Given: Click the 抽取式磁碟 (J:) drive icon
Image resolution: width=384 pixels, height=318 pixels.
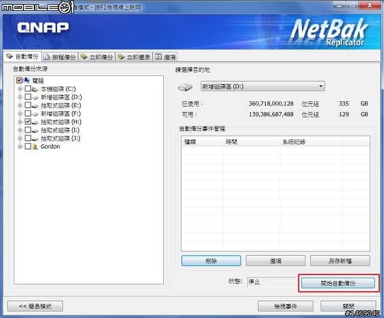Looking at the screenshot, I should point(35,138).
